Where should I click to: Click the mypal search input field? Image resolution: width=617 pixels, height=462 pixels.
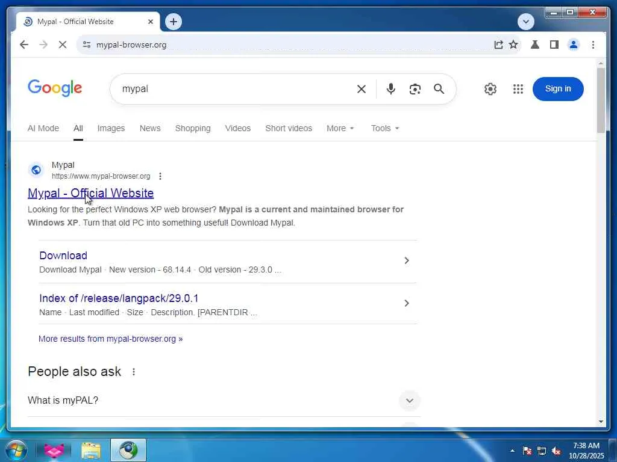[236, 89]
